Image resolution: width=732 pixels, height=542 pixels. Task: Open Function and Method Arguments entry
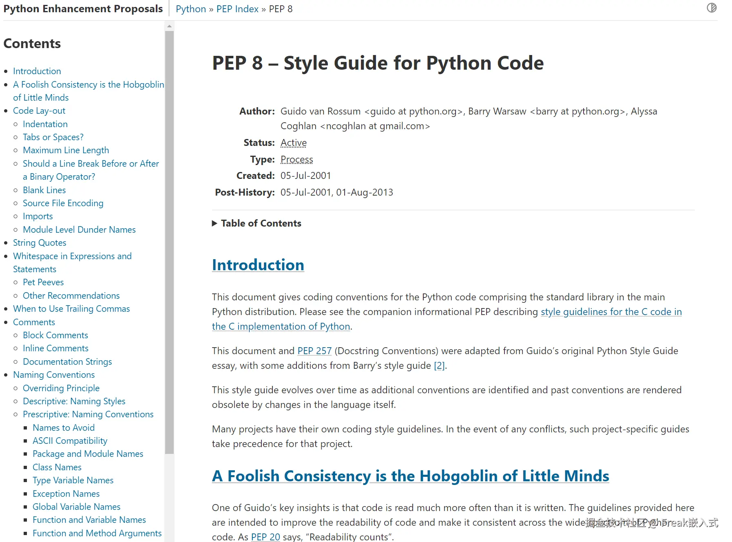tap(97, 533)
